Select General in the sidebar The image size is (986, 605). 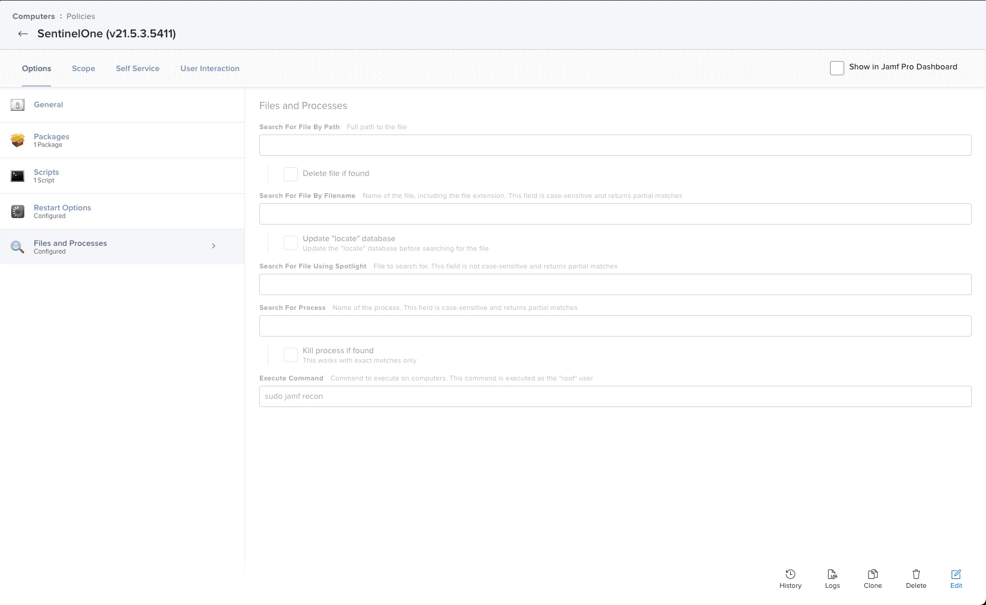coord(122,105)
